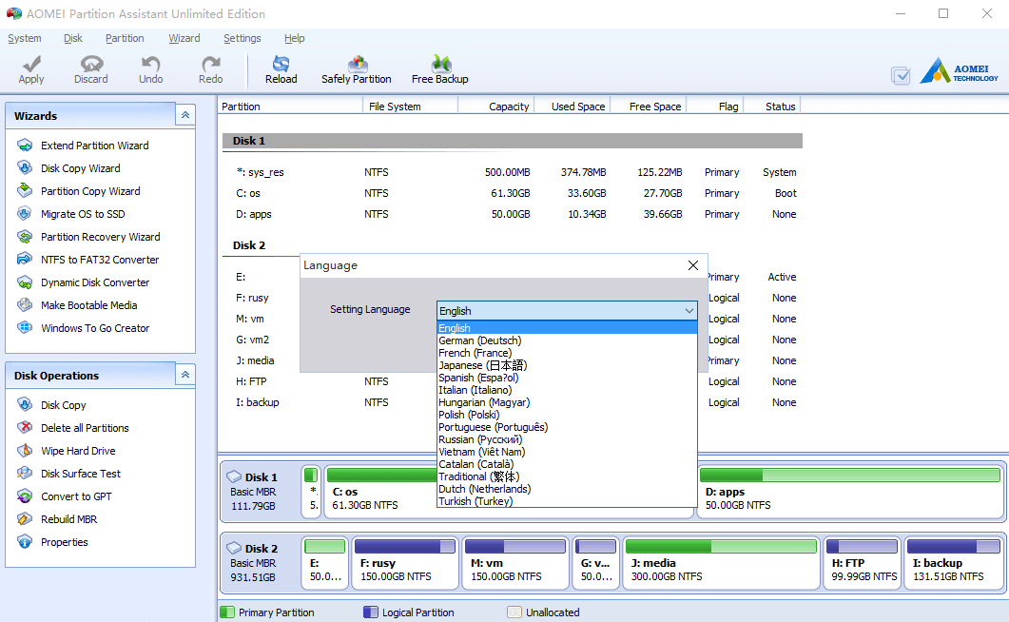Open the Wizard menu

click(x=184, y=39)
